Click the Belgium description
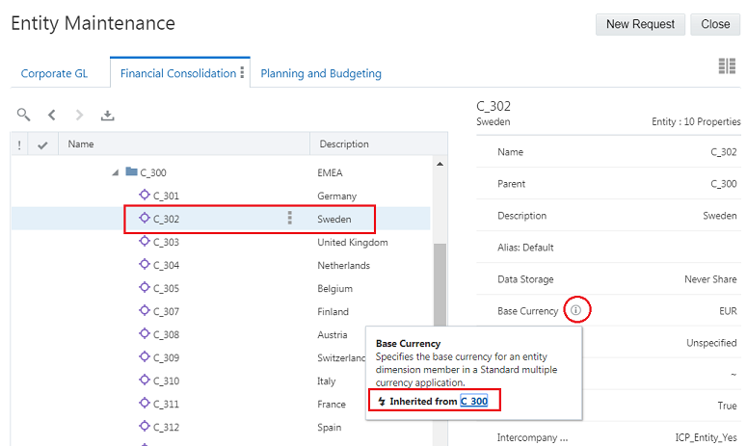Viewport: 747px width, 446px height. tap(334, 288)
